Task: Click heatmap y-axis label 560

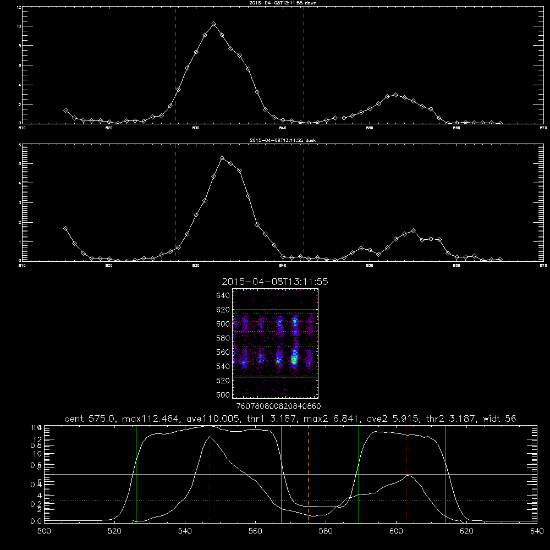Action: (x=223, y=352)
